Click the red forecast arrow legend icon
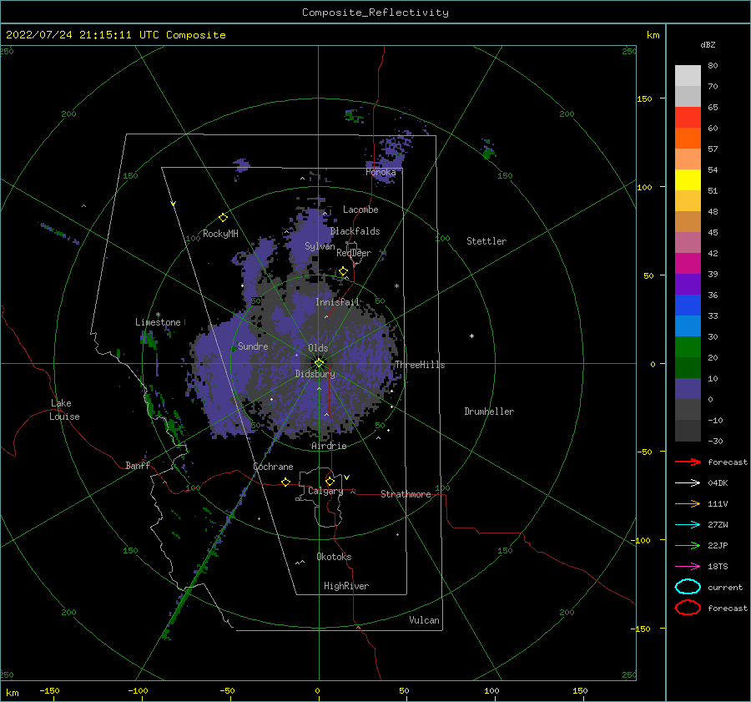 [688, 462]
